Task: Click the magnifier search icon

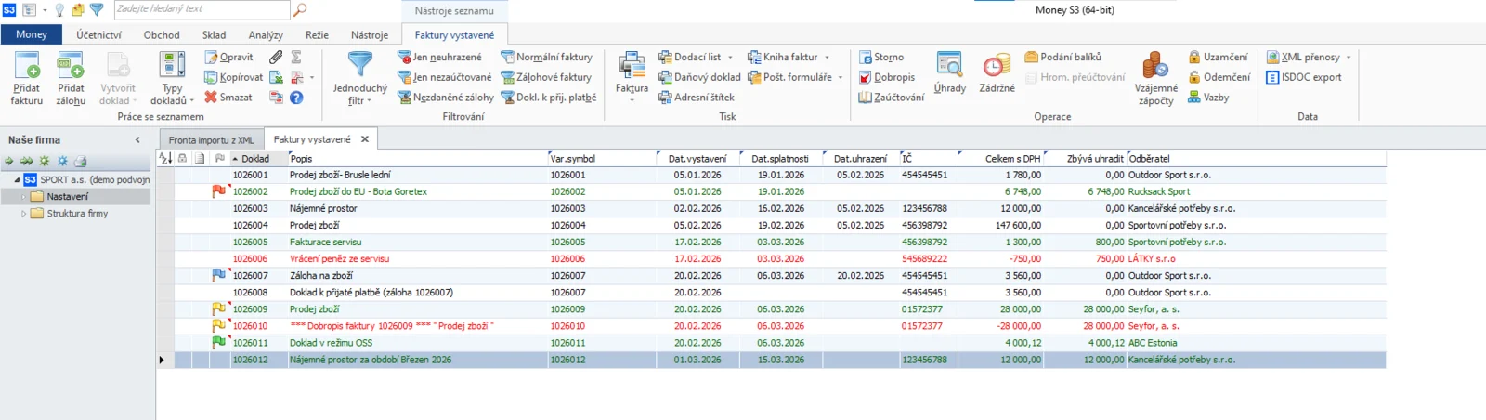Action: tap(300, 9)
